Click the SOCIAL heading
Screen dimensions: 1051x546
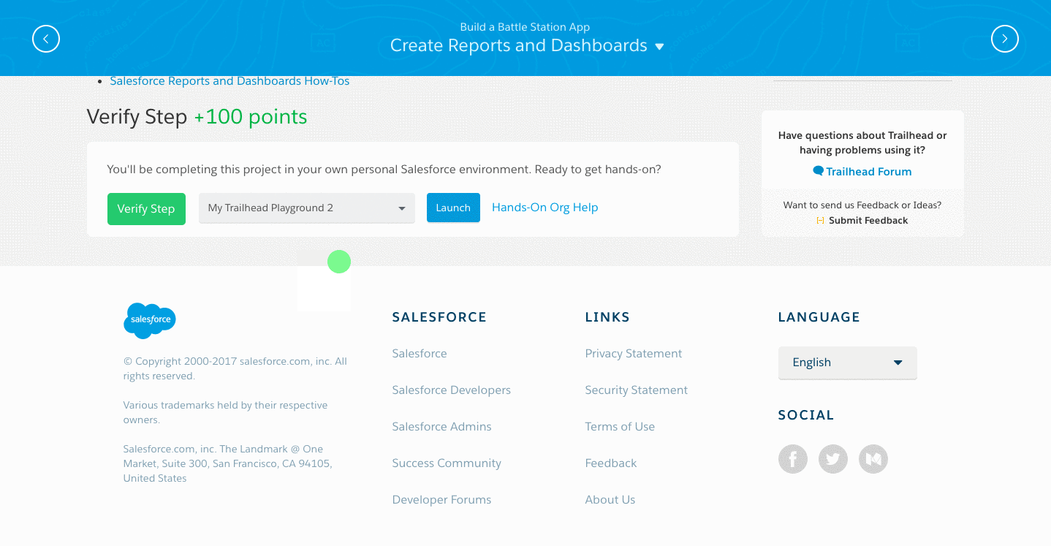[x=806, y=415]
